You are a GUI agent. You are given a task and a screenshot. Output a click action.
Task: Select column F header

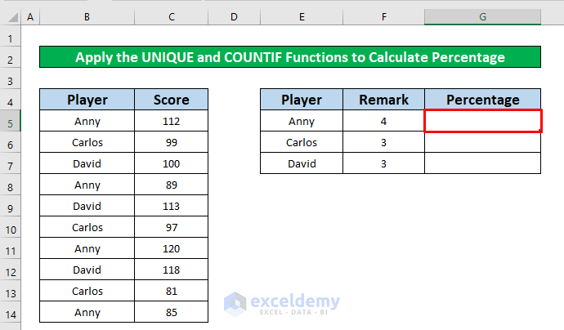pyautogui.click(x=383, y=17)
